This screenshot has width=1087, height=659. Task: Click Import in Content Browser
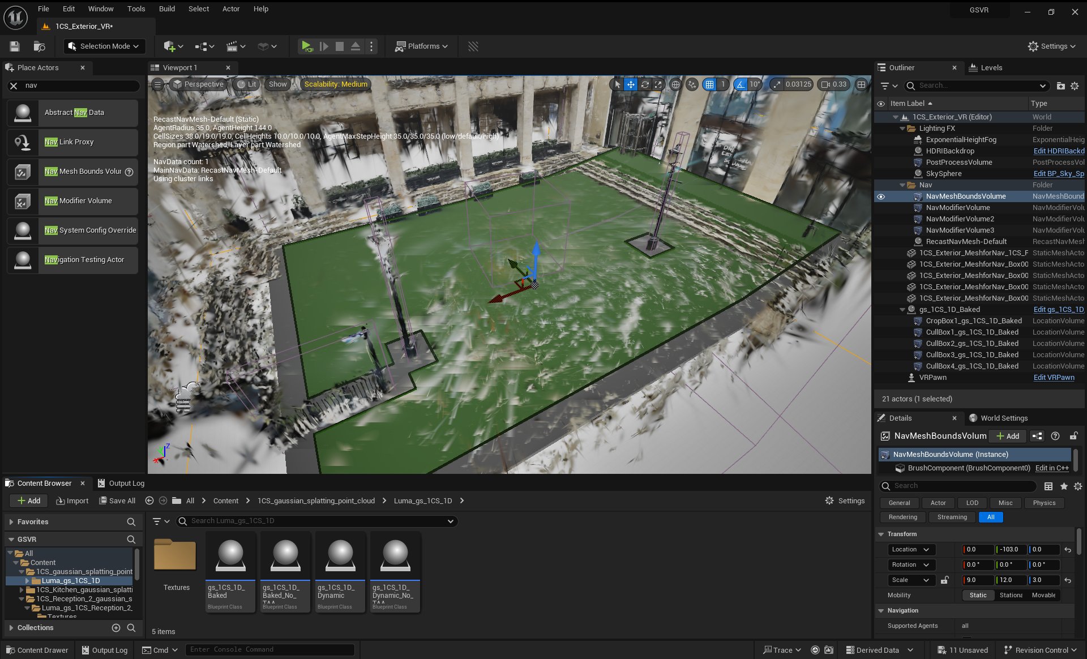click(x=72, y=501)
